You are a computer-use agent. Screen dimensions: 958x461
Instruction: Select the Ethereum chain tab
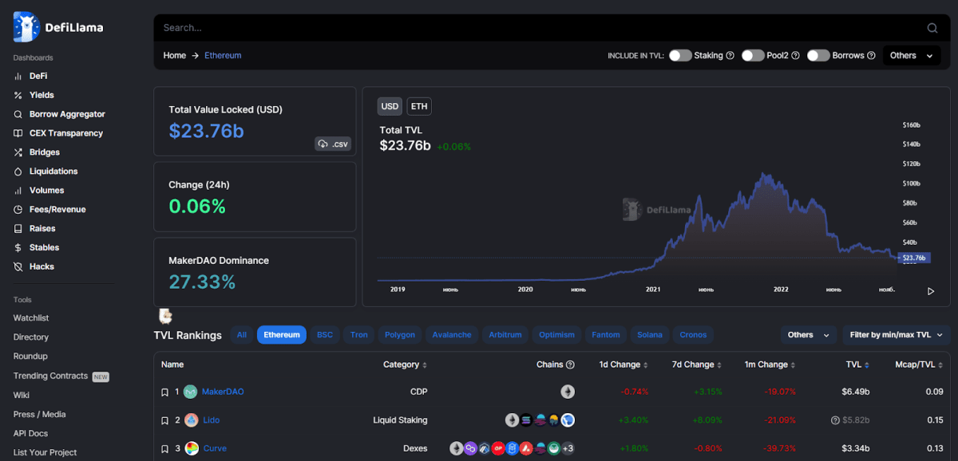282,335
